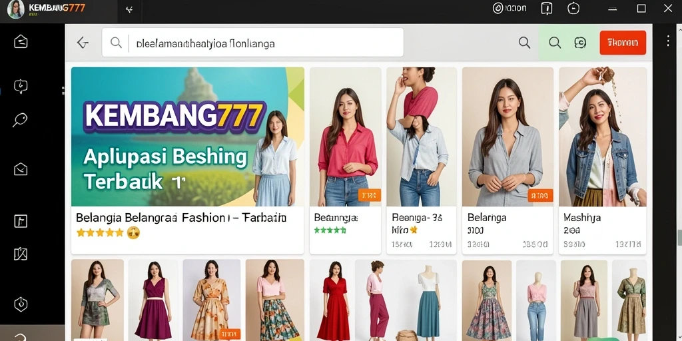The image size is (682, 341).
Task: Open green patterned dress mannequin thumbnail
Action: click(x=629, y=300)
